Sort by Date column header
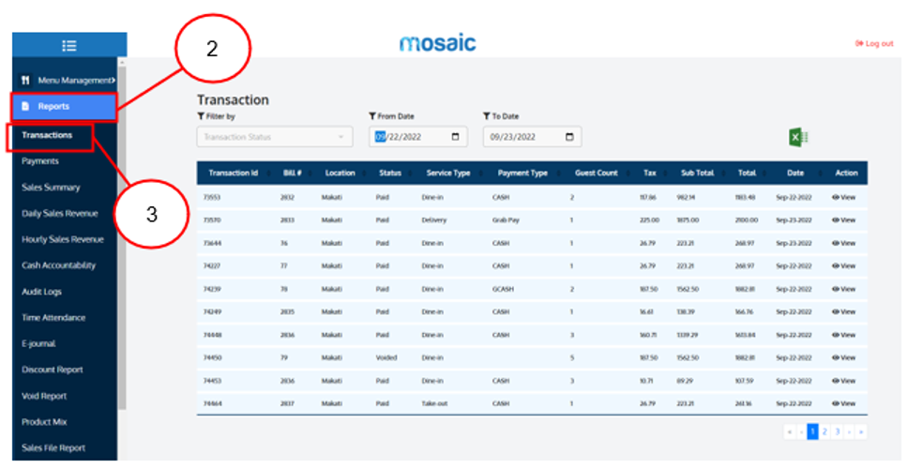908x469 pixels. (795, 174)
